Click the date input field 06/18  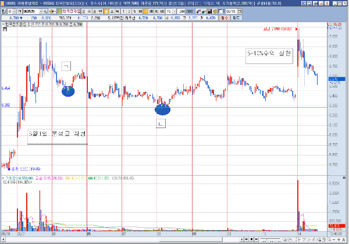230,12
